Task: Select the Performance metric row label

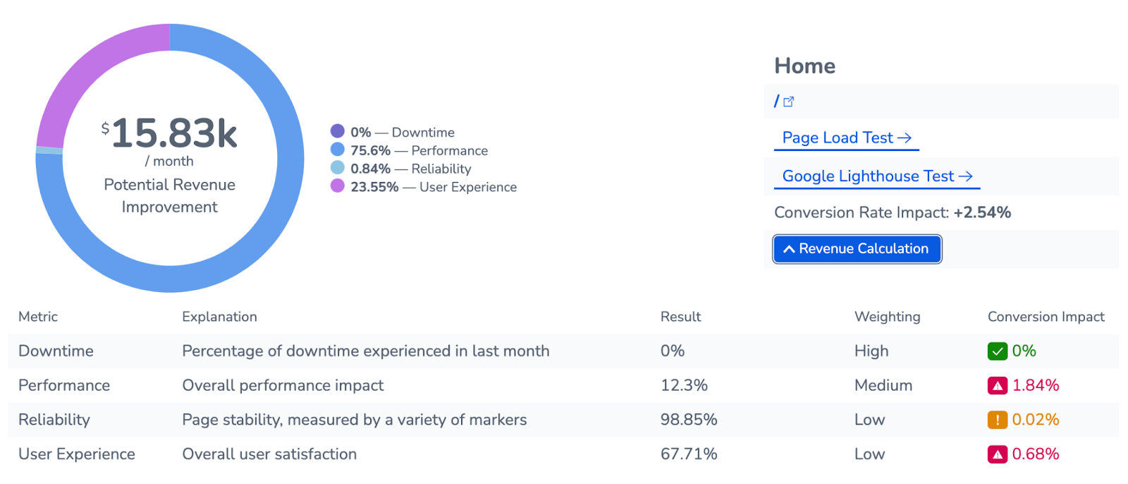Action: coord(64,386)
